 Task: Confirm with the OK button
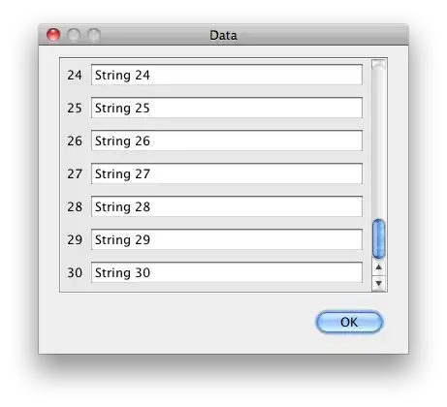pyautogui.click(x=349, y=322)
